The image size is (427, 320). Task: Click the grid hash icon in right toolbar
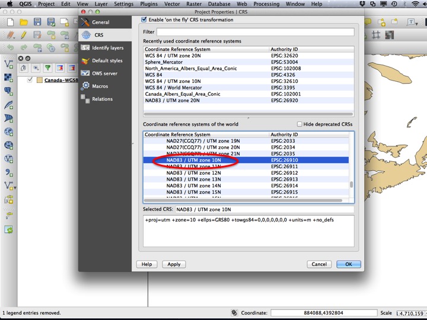[x=376, y=35]
